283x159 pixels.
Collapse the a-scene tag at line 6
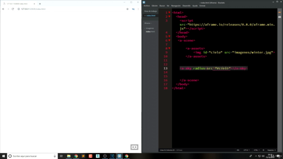point(169,40)
